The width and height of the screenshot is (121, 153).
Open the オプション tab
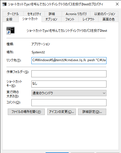coord(51,19)
